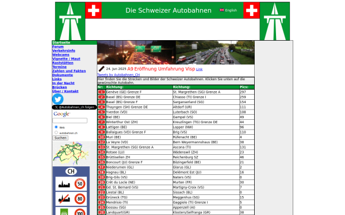Open Startseite in the sidebar menu
The width and height of the screenshot is (345, 215).
pyautogui.click(x=61, y=42)
